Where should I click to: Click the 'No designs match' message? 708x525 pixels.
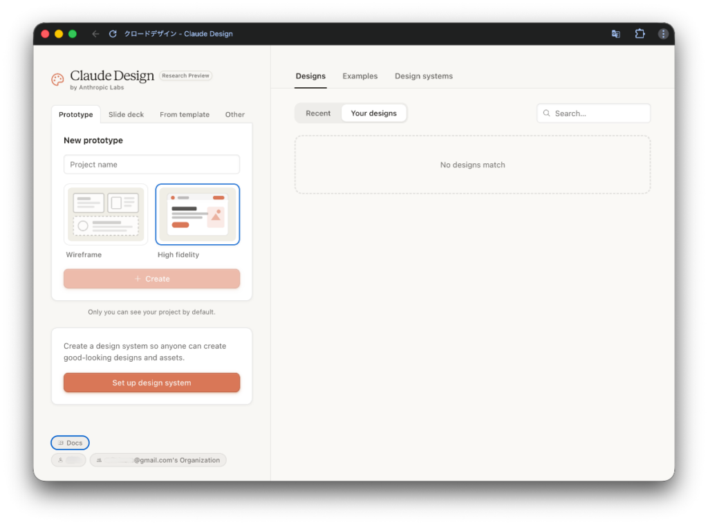point(472,165)
